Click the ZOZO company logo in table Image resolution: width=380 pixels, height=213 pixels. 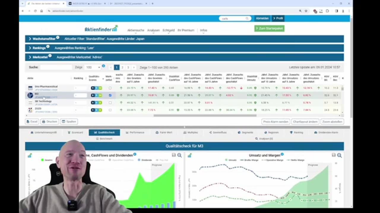tap(30, 110)
